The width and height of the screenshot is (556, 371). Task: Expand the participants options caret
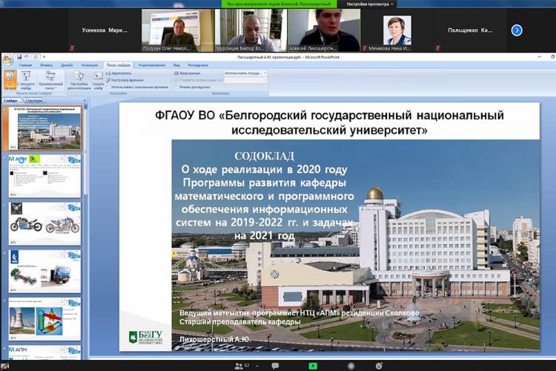(257, 366)
